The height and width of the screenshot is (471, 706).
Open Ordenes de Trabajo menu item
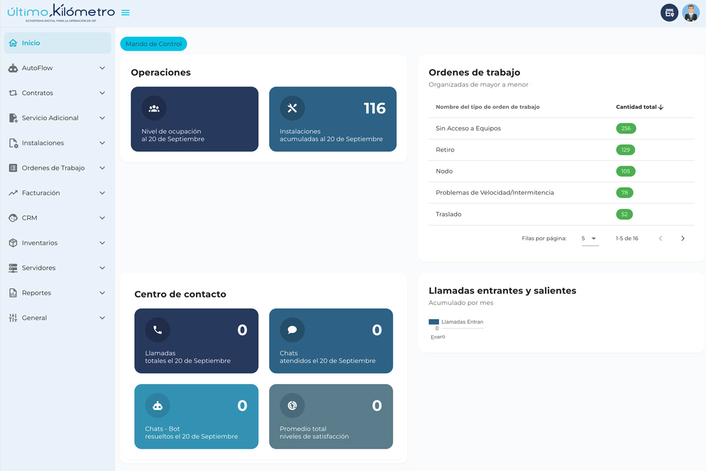coord(53,168)
